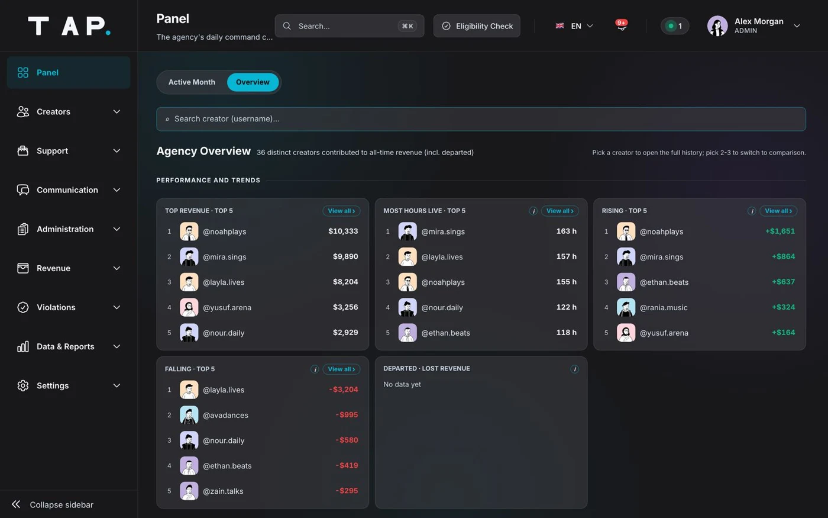
Task: Expand the Data & Reports menu chevron
Action: [x=117, y=346]
